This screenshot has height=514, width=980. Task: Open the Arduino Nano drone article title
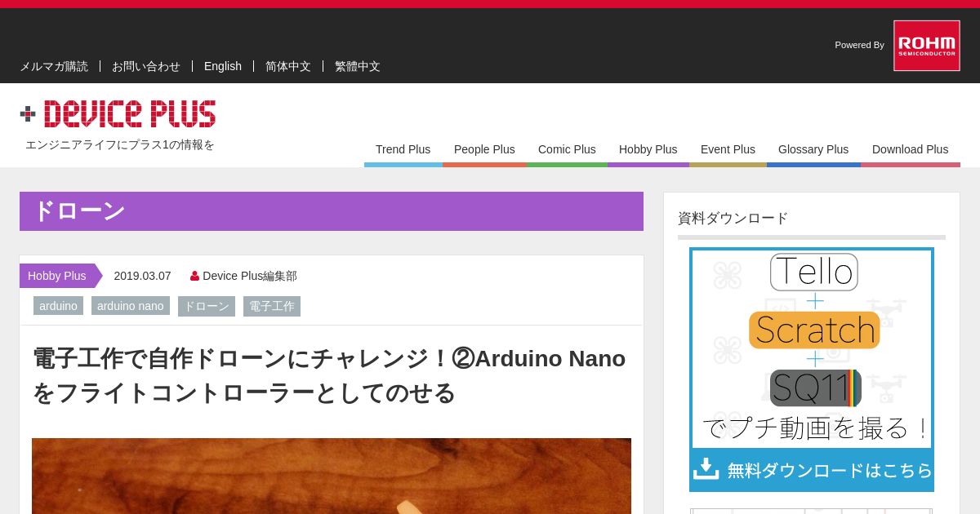(x=329, y=375)
